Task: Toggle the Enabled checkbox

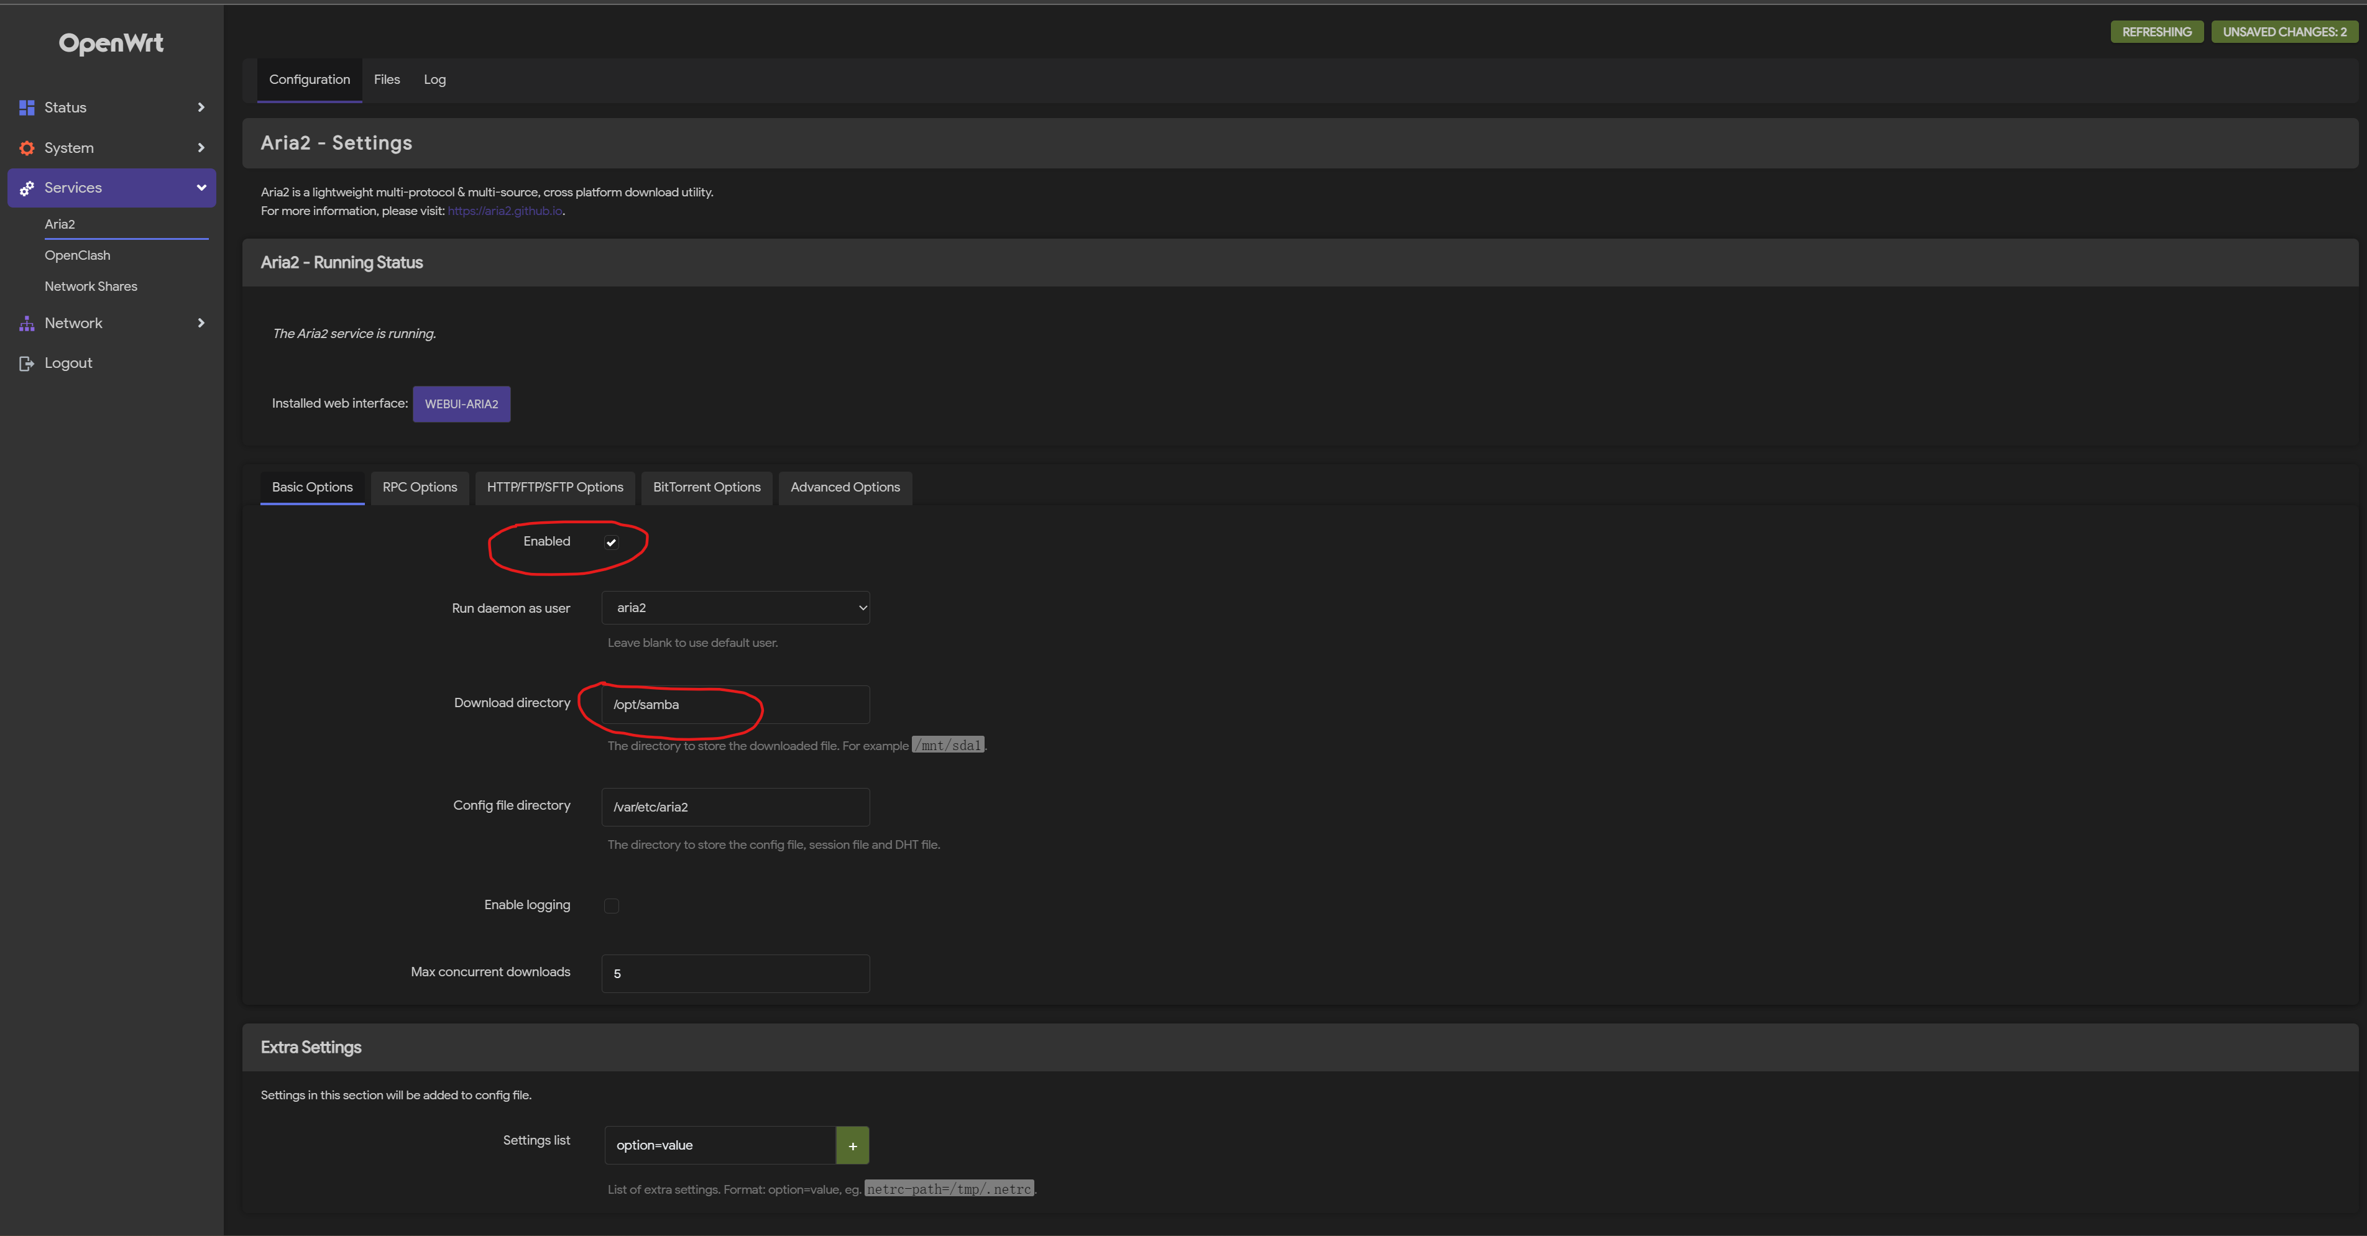Action: pos(611,542)
